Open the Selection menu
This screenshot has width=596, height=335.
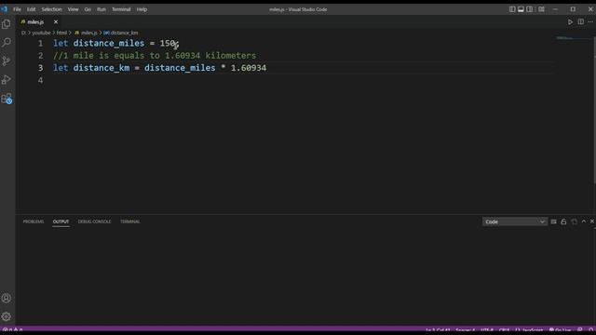52,9
